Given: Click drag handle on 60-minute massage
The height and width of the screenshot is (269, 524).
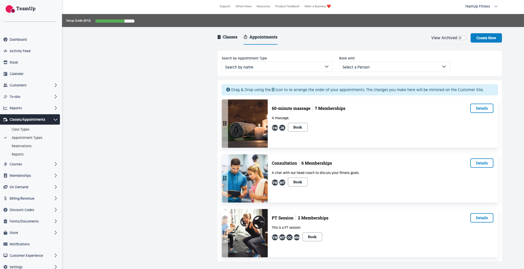Looking at the screenshot, I should click(225, 124).
